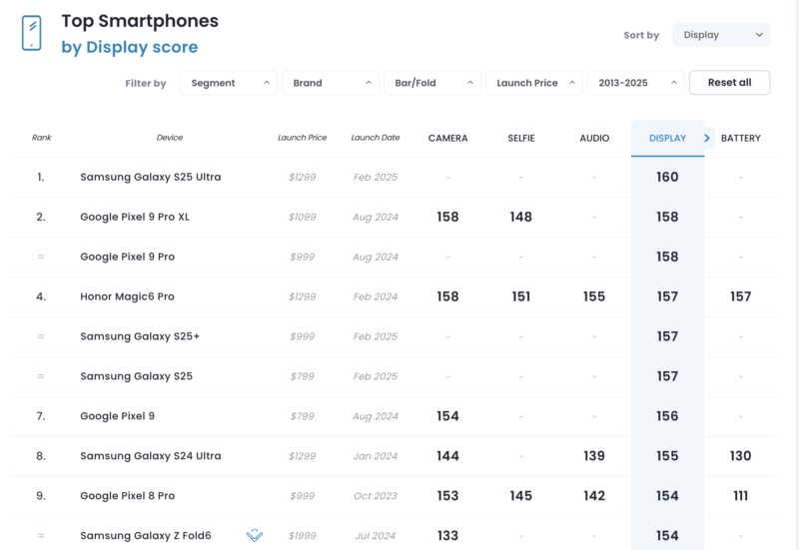Image resolution: width=799 pixels, height=550 pixels.
Task: Click the blue right-arrow next to DISPLAY column
Action: pyautogui.click(x=707, y=138)
